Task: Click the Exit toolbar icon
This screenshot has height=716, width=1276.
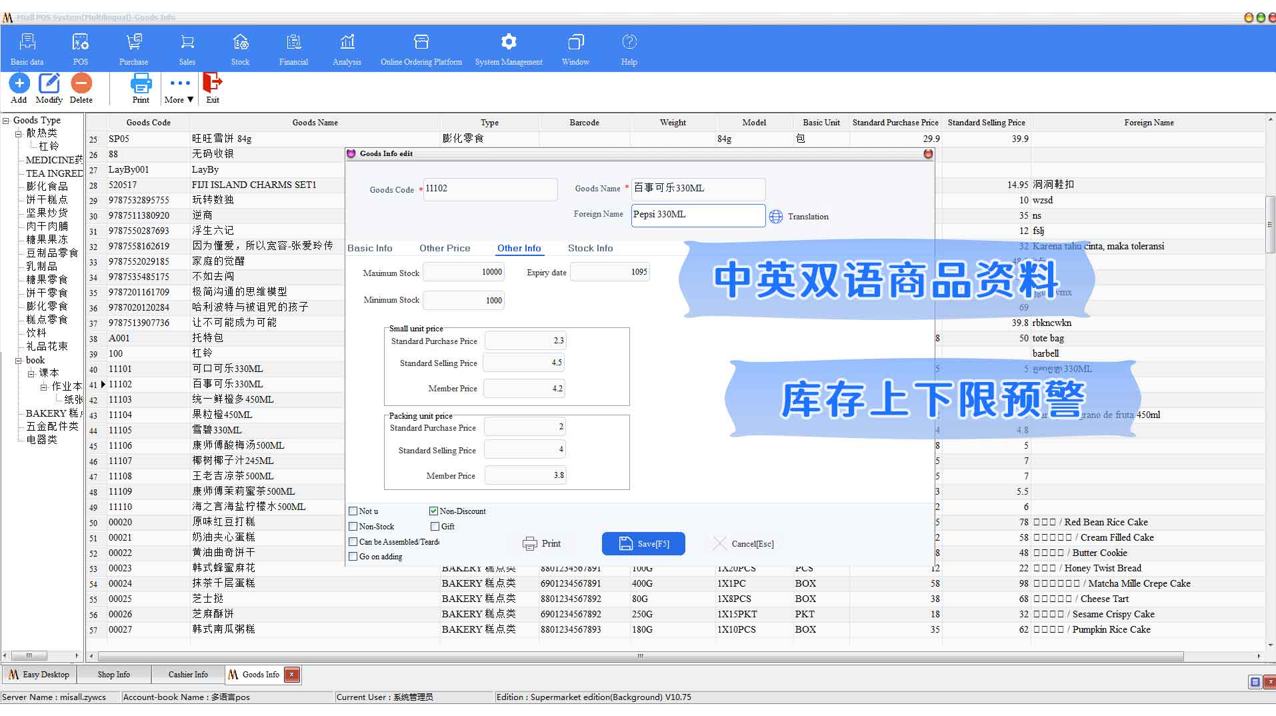Action: 213,83
